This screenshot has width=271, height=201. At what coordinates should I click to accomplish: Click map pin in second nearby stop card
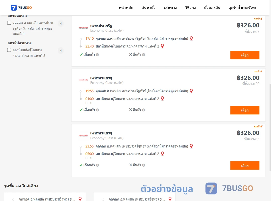[170, 199]
